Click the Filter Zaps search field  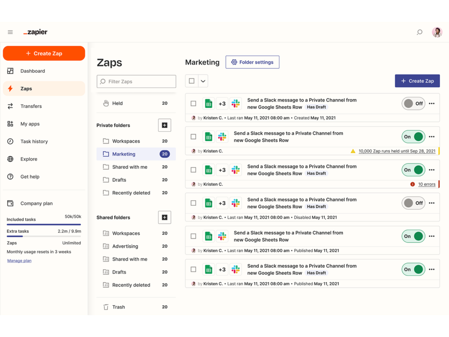(x=136, y=81)
